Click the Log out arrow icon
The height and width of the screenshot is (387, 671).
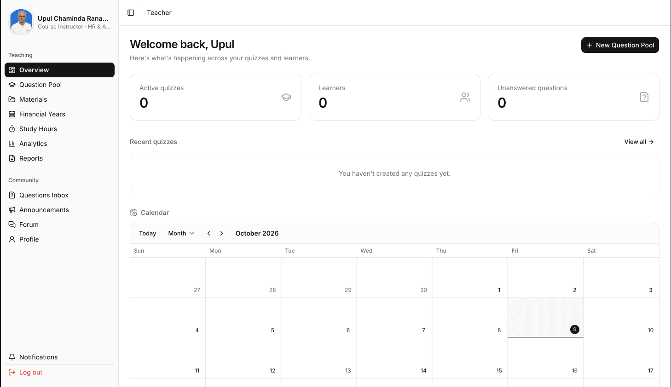pyautogui.click(x=12, y=372)
